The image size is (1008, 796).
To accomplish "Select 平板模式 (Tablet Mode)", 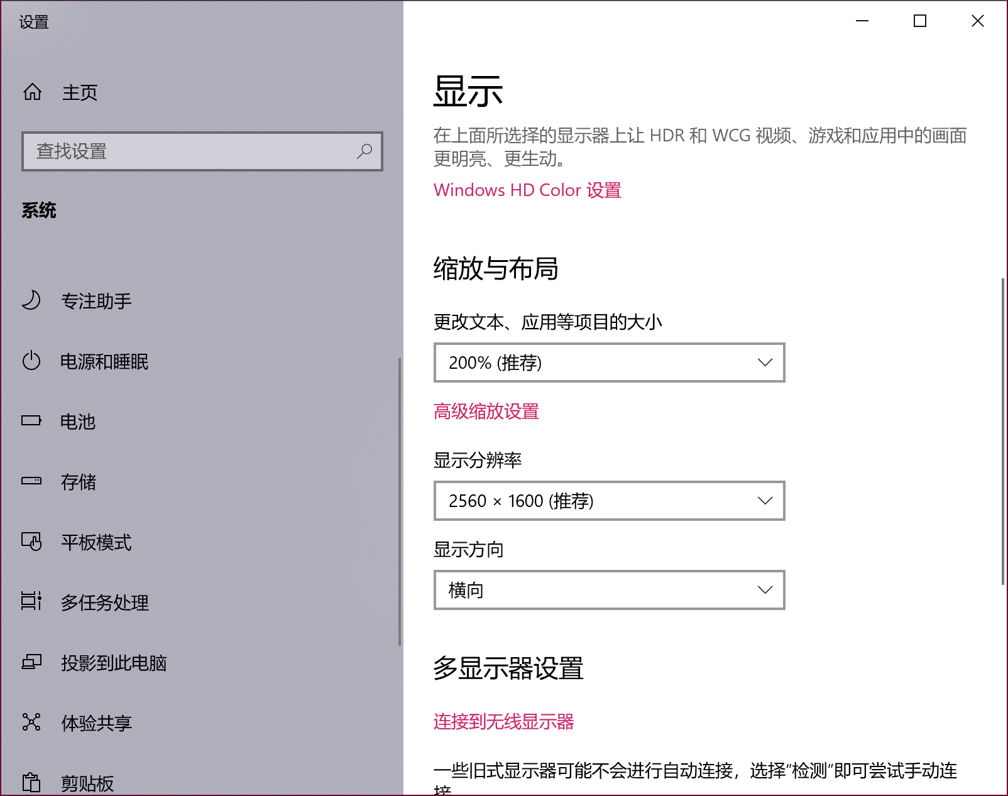I will coord(96,543).
